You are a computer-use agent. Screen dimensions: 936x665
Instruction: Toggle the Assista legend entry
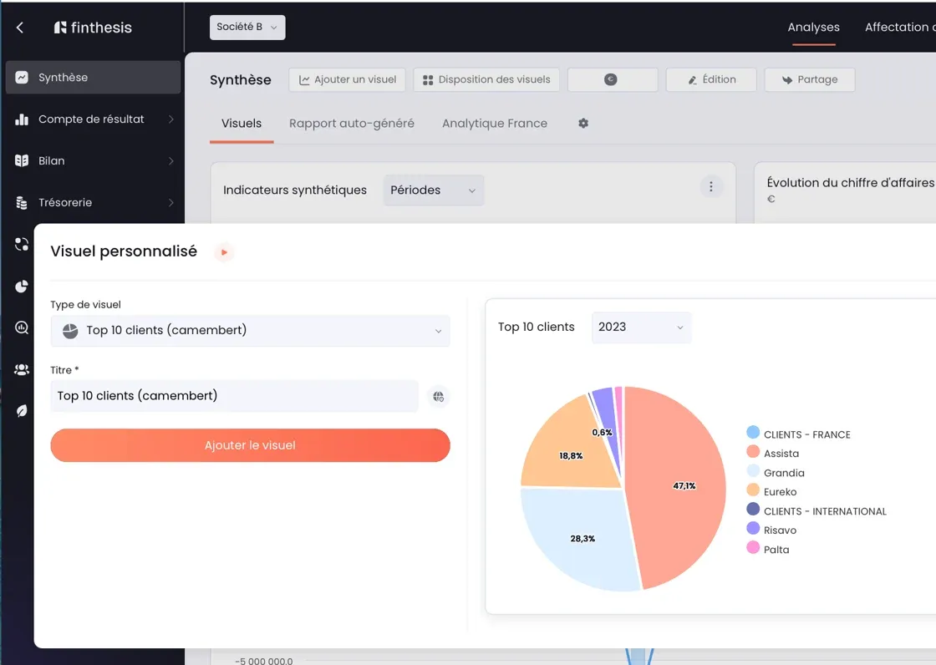(773, 453)
